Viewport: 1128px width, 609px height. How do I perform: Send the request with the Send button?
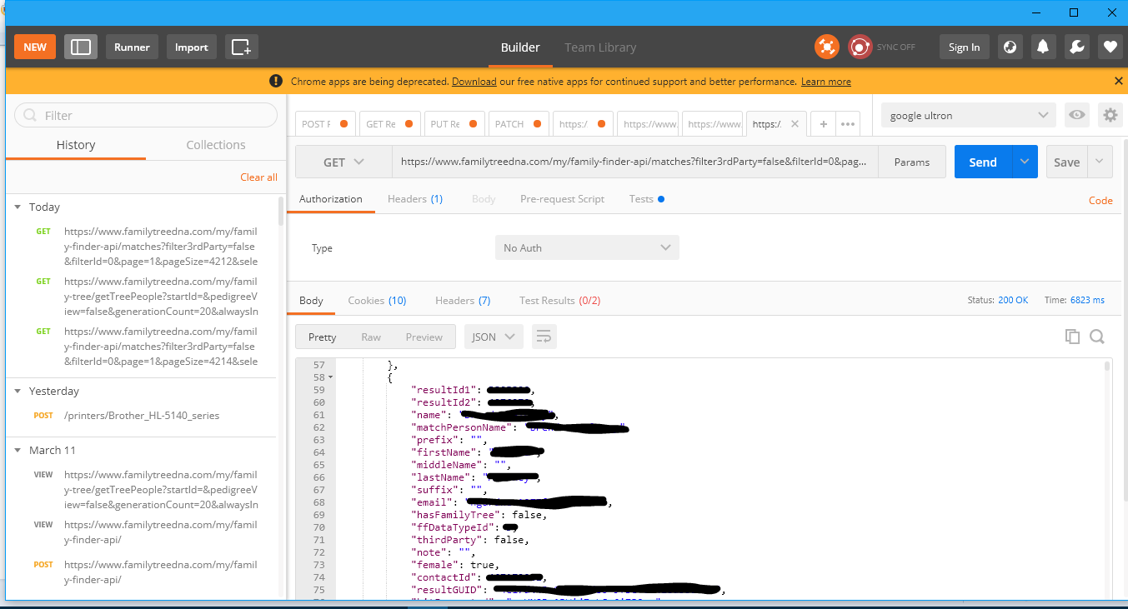983,162
